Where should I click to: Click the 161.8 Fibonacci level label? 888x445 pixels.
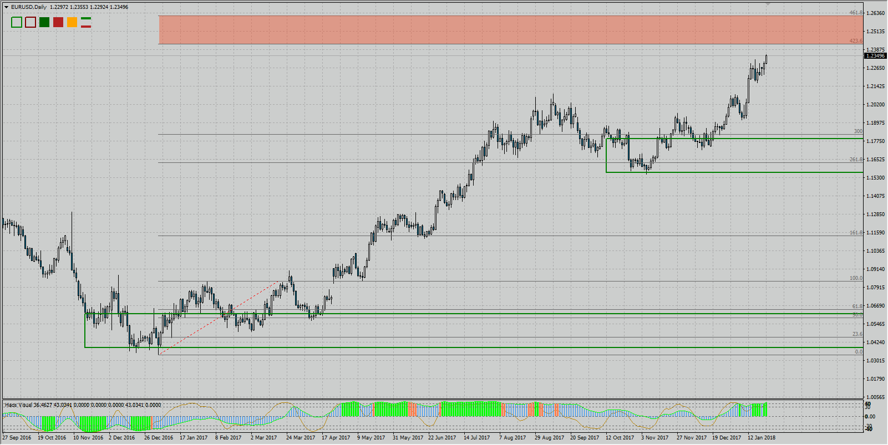[x=856, y=233]
